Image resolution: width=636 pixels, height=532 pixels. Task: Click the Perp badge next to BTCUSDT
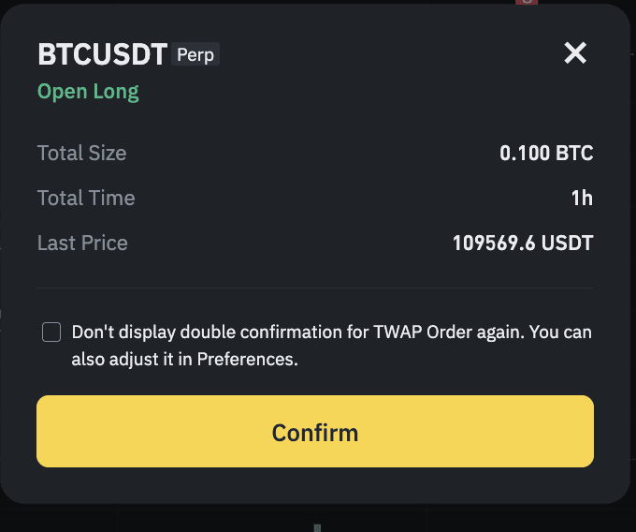[x=195, y=54]
